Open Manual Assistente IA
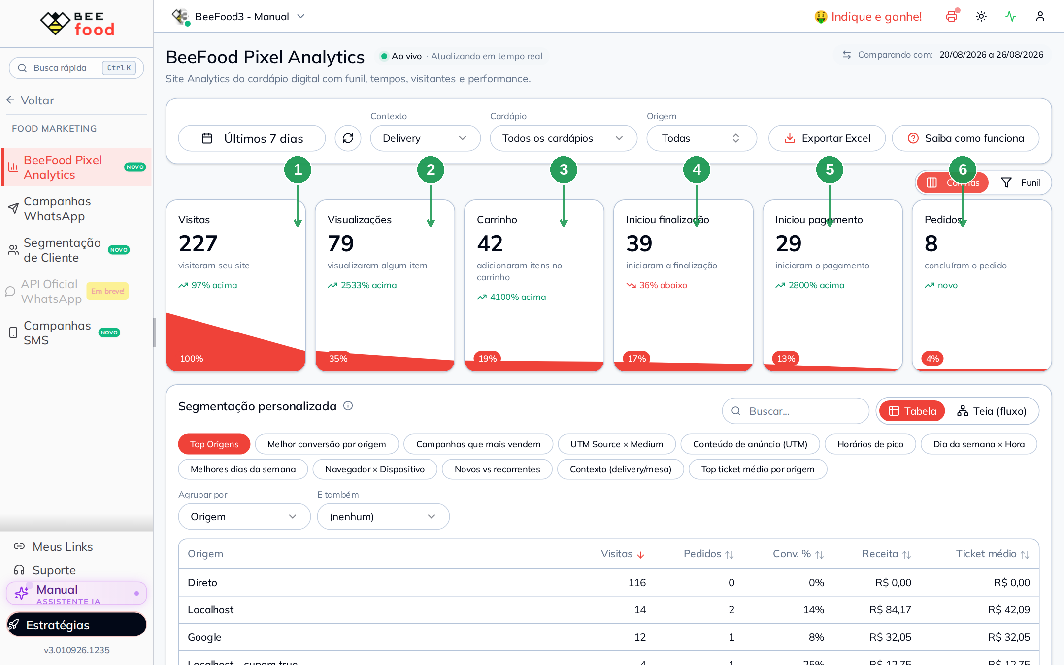Image resolution: width=1064 pixels, height=665 pixels. tap(76, 594)
